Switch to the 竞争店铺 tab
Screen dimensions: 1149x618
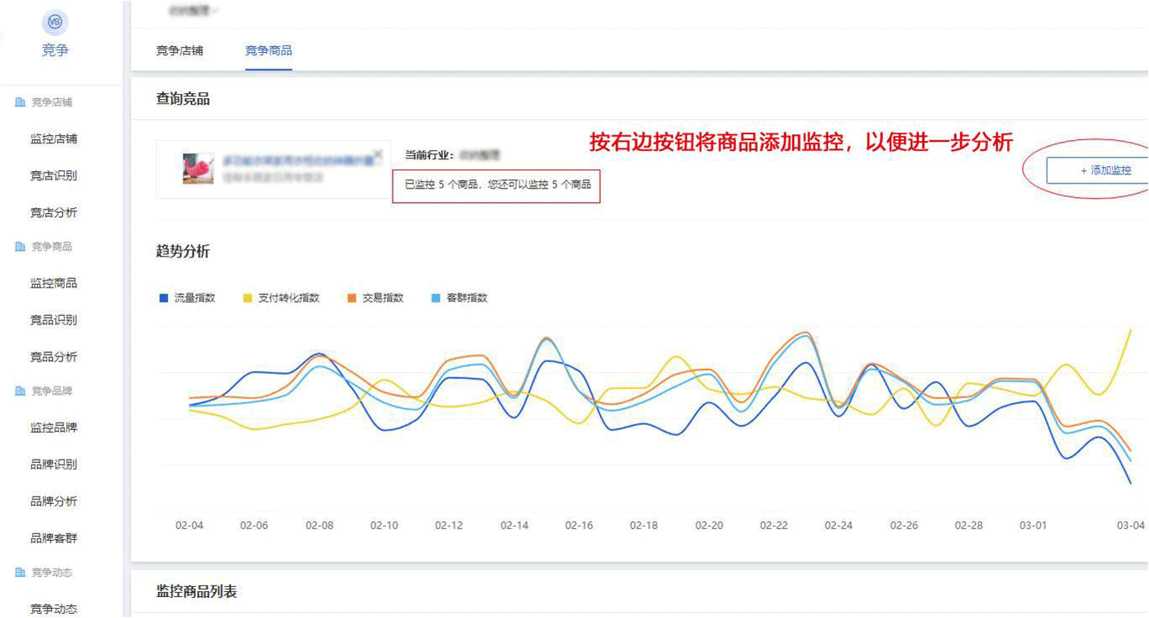click(180, 50)
